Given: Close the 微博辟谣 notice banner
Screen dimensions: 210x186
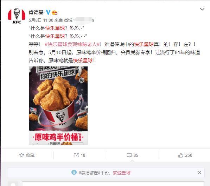Looking at the screenshot, I should [x=199, y=173].
